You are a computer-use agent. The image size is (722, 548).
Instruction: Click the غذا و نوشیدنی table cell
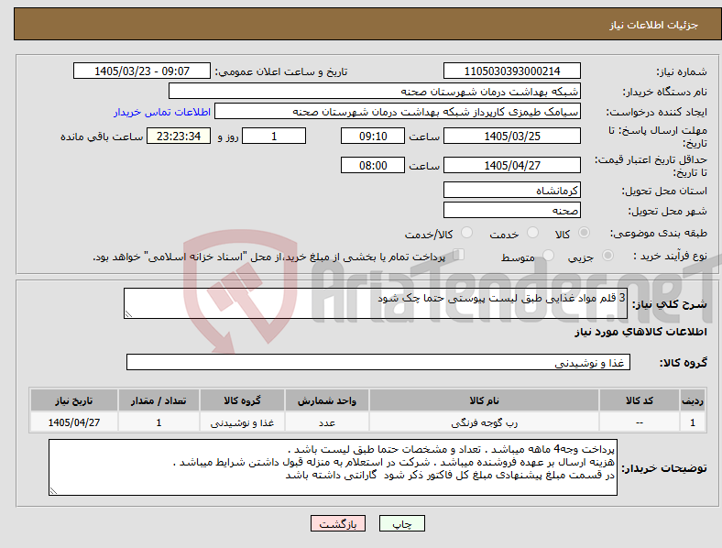tap(242, 422)
